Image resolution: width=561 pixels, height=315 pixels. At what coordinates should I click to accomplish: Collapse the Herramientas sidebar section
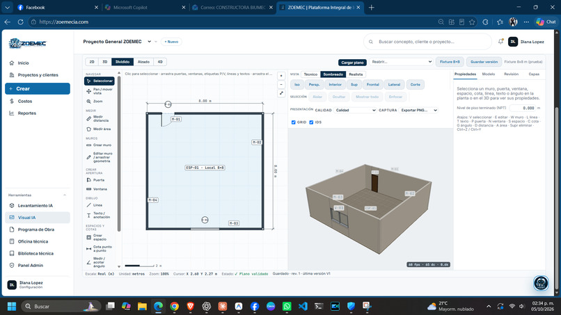65,195
